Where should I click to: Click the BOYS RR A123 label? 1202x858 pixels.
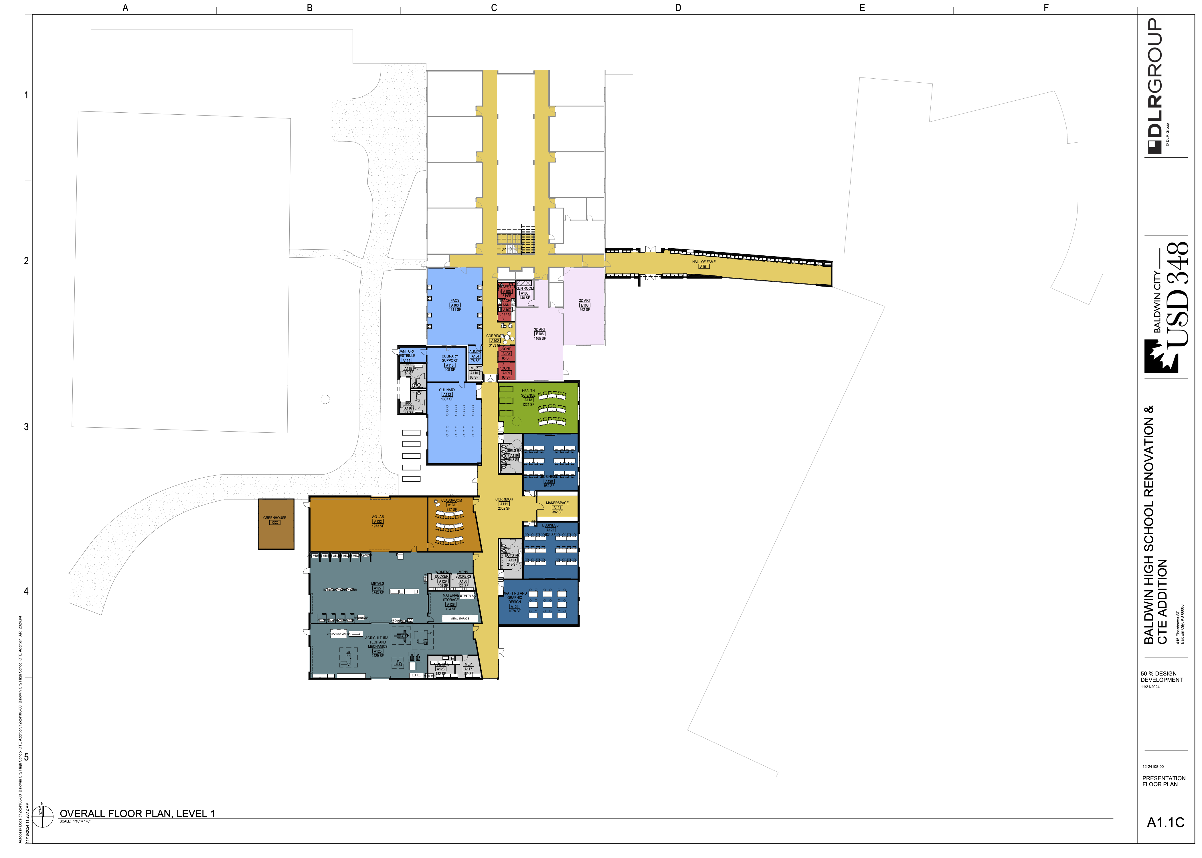click(512, 560)
